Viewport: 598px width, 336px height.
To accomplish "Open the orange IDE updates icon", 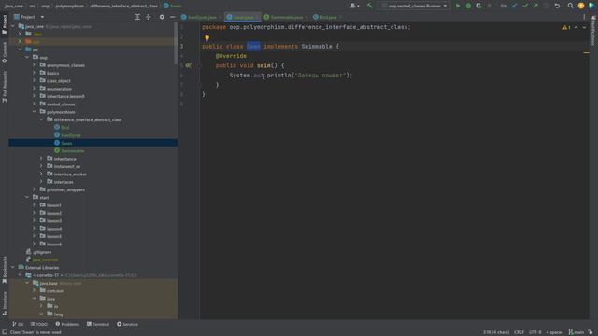I will (x=581, y=6).
